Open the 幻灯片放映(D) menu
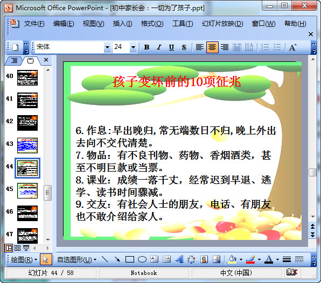This screenshot has width=321, height=283. (222, 24)
